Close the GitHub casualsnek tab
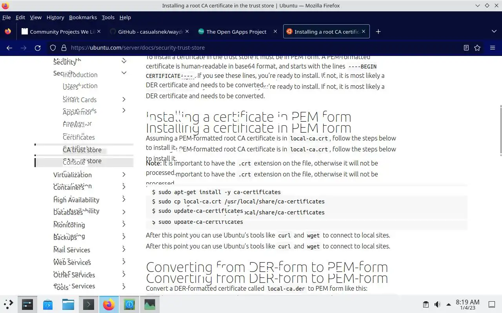 click(187, 31)
